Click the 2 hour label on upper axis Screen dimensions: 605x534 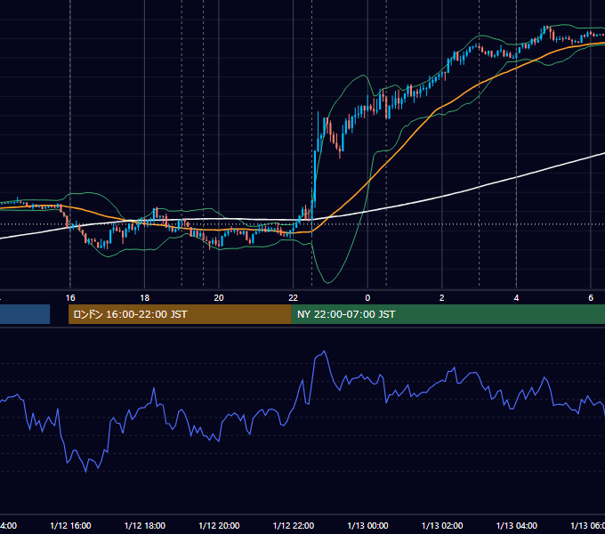point(442,297)
